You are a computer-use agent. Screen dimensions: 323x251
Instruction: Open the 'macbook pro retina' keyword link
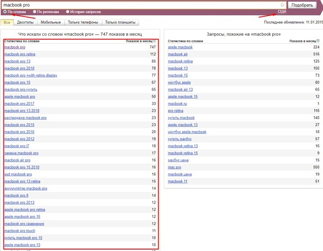[19, 54]
